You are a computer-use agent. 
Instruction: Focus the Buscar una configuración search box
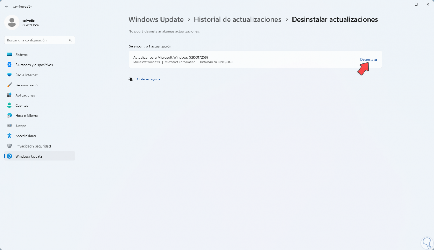click(x=40, y=40)
